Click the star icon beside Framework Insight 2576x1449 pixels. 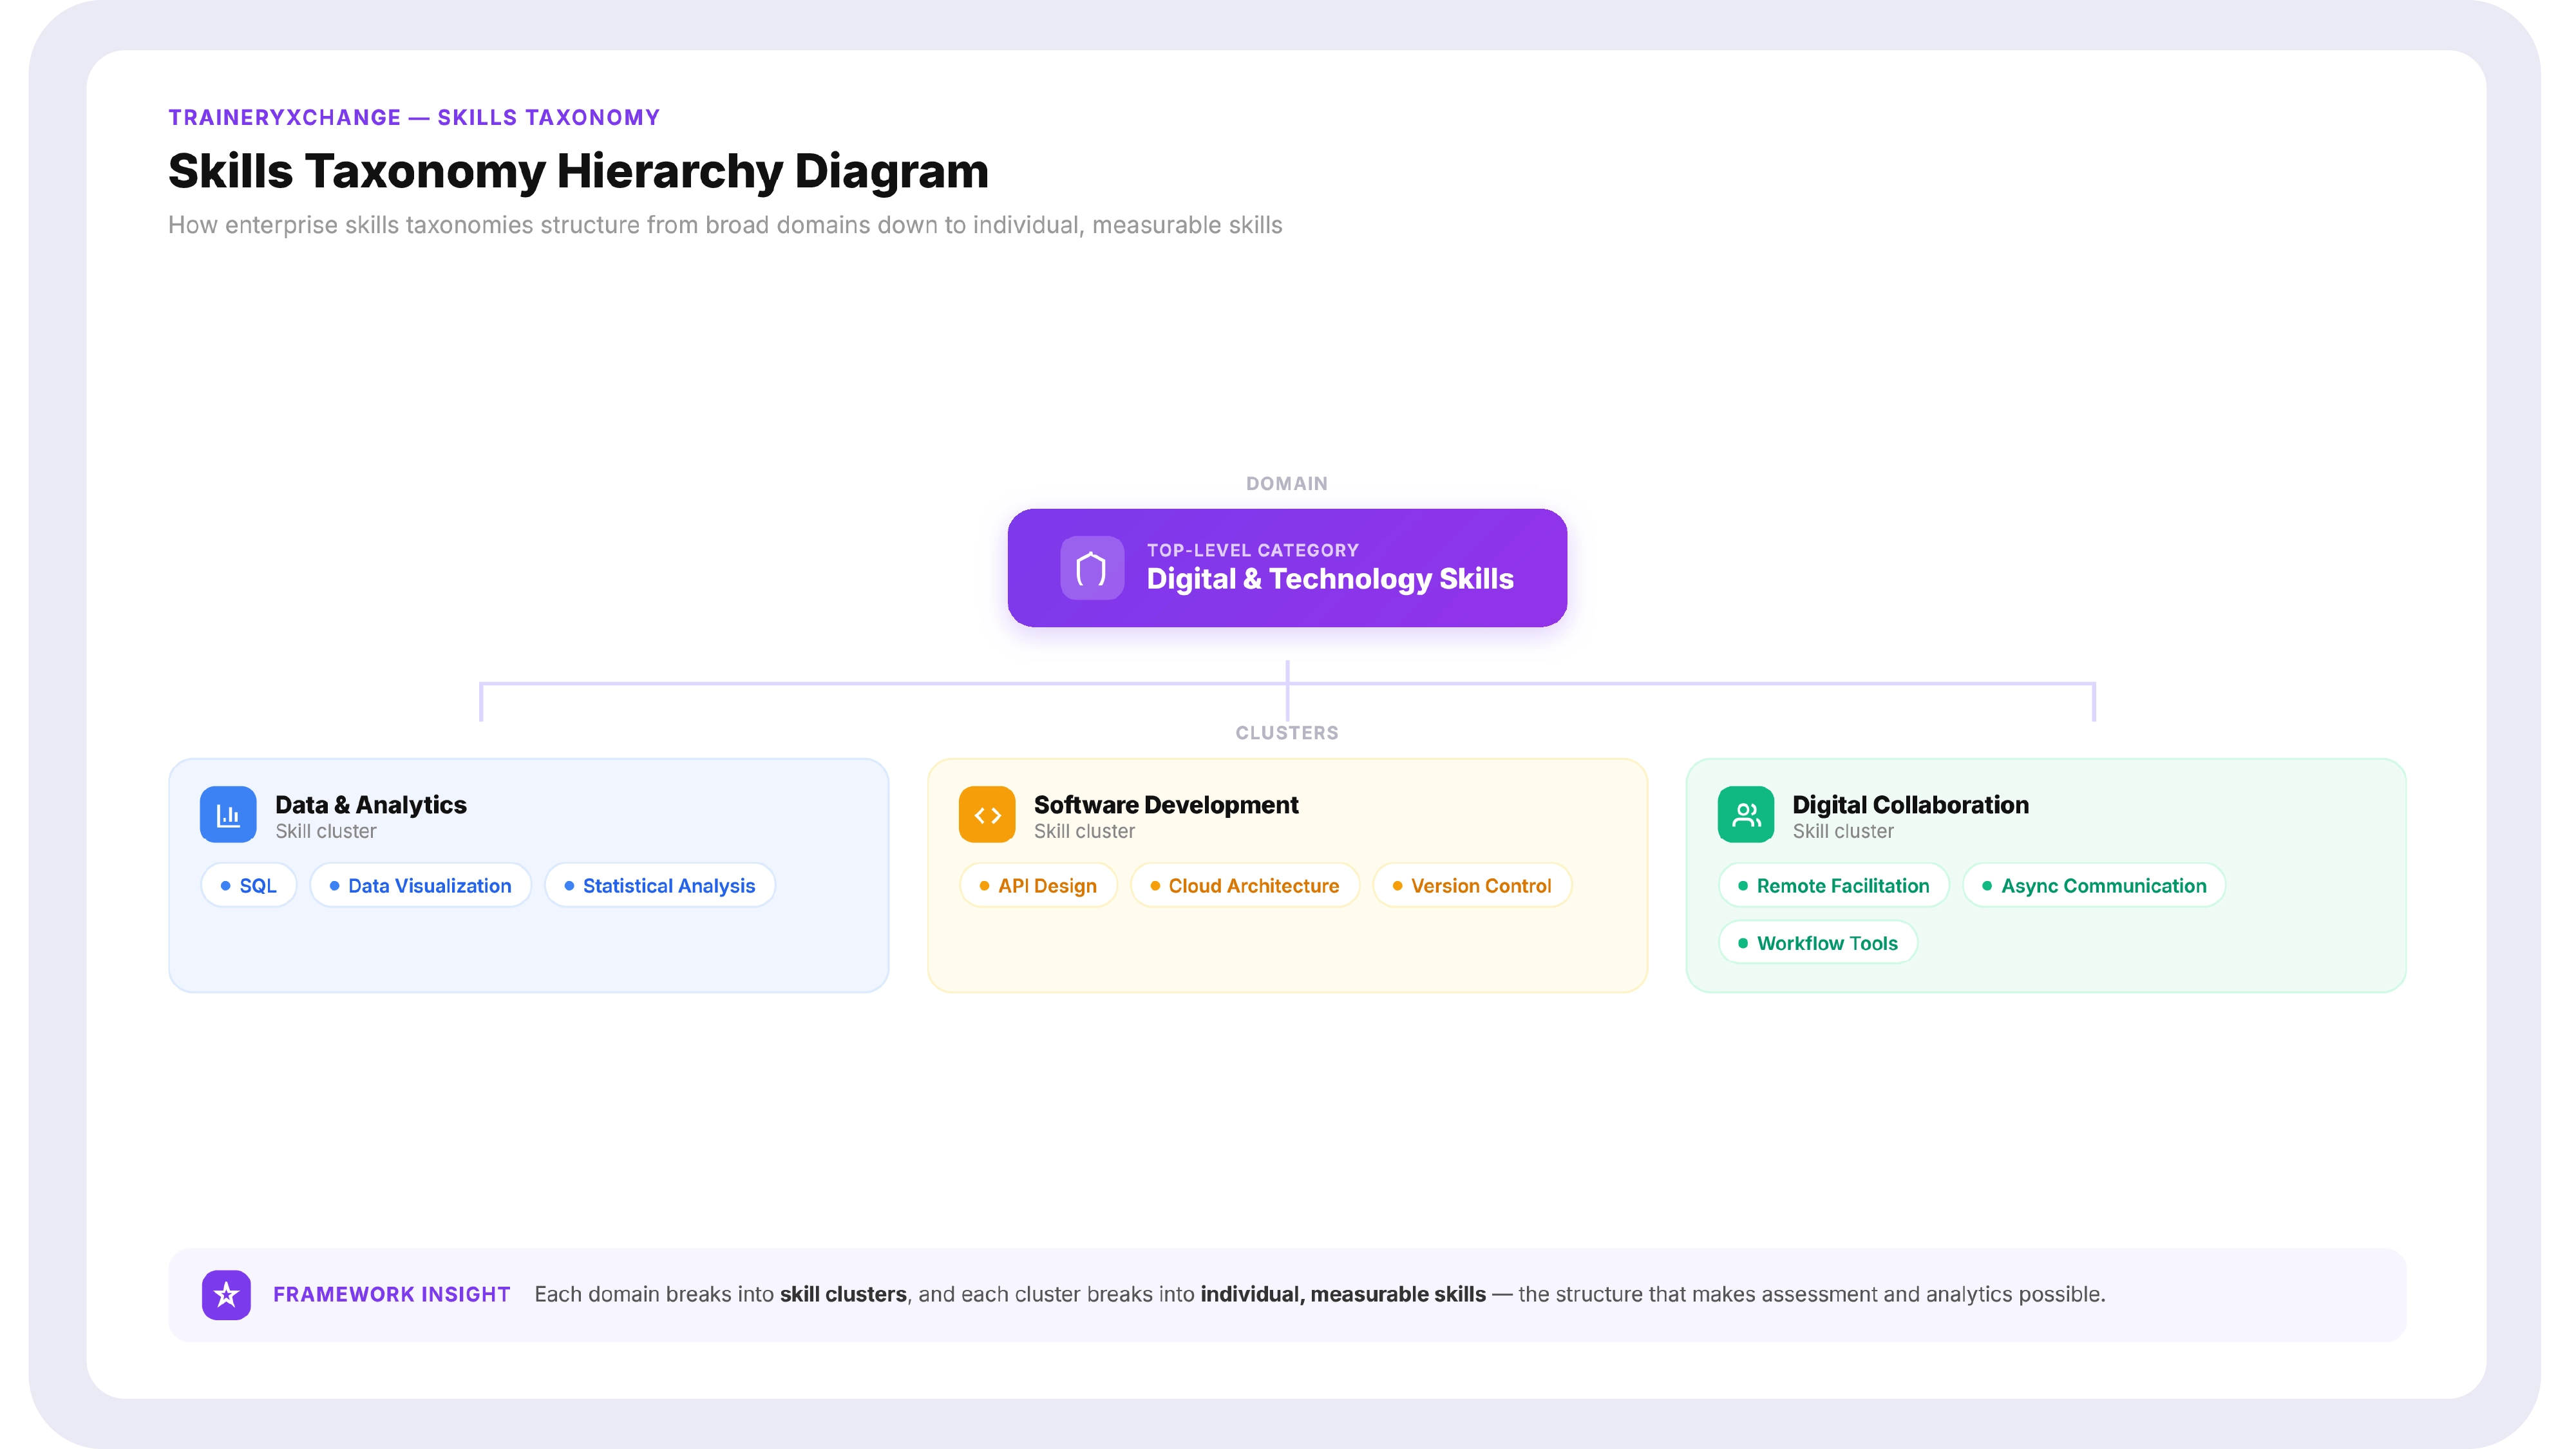coord(226,1295)
